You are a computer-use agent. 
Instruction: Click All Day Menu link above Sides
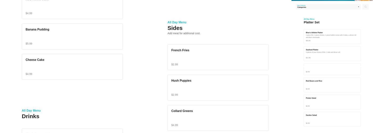point(177,22)
